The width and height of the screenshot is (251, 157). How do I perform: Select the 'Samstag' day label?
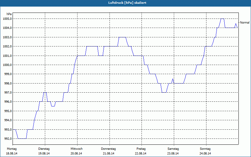coord(173,149)
